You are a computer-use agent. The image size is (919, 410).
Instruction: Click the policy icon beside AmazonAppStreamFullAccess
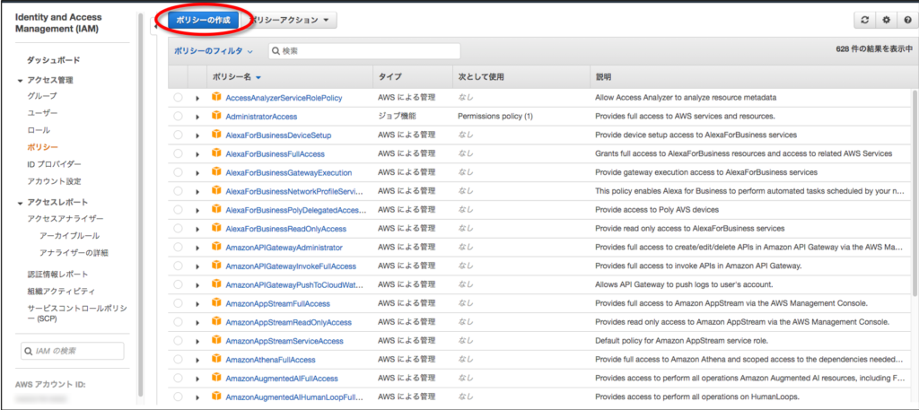pyautogui.click(x=215, y=303)
